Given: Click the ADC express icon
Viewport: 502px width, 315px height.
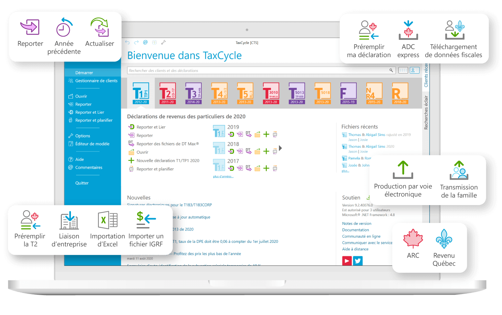Looking at the screenshot, I should [x=408, y=30].
